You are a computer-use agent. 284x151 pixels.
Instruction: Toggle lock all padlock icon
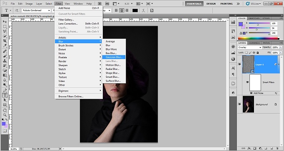click(258, 53)
